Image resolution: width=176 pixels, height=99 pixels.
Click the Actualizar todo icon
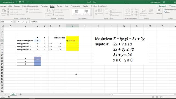pos(49,11)
